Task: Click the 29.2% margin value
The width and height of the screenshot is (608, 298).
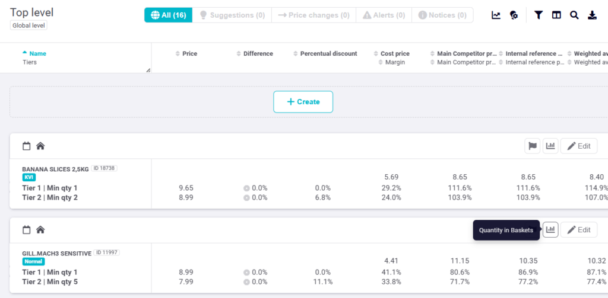Action: tap(391, 188)
